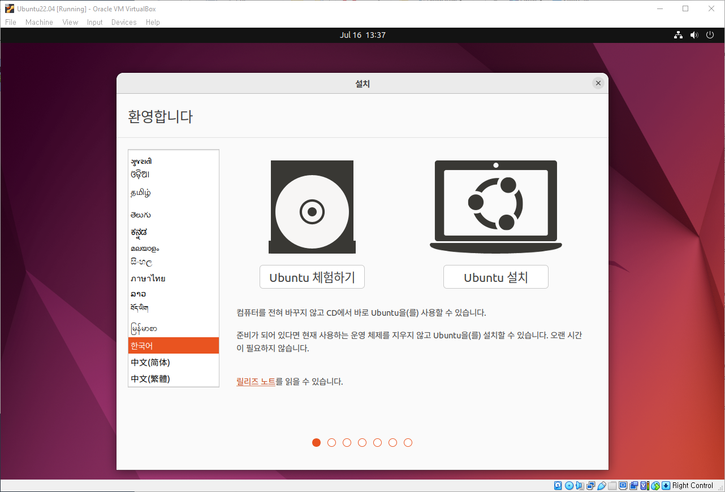Click the Ubuntu 체험하기 button
Image resolution: width=725 pixels, height=492 pixels.
point(312,277)
